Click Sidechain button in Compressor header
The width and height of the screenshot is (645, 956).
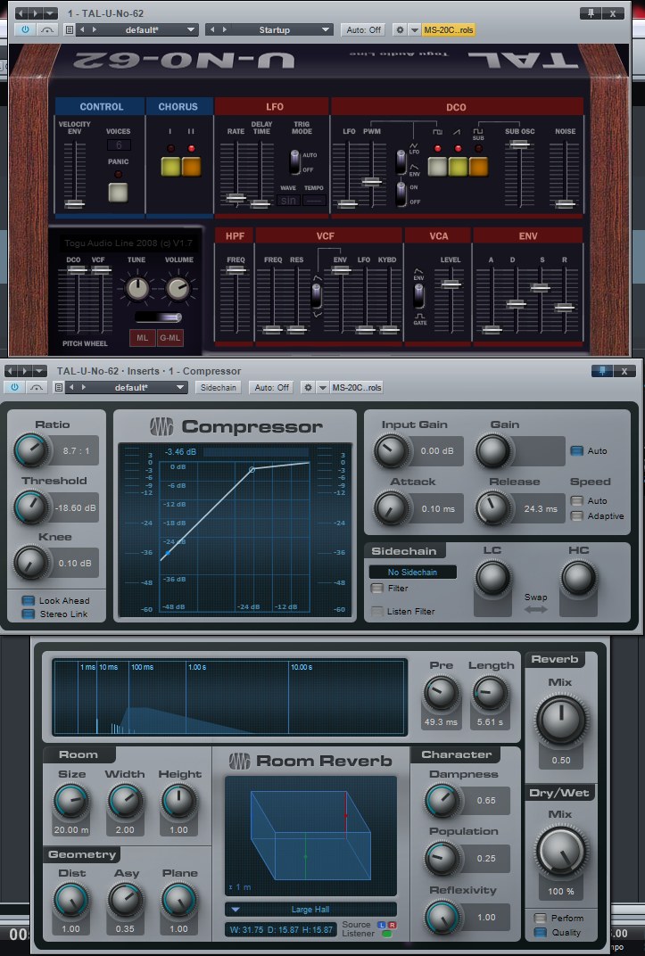click(219, 387)
